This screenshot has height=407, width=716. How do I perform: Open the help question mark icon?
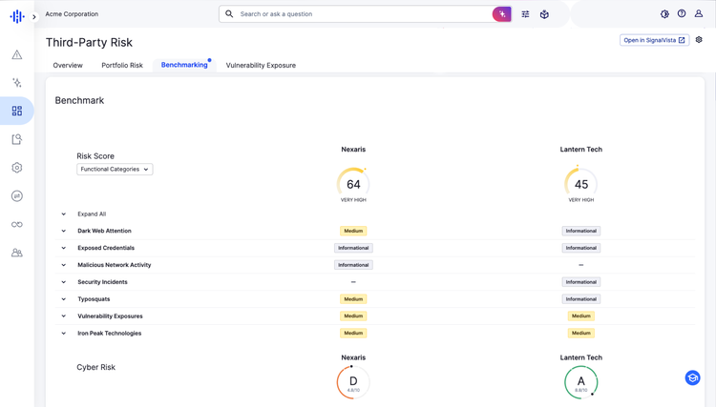click(682, 13)
